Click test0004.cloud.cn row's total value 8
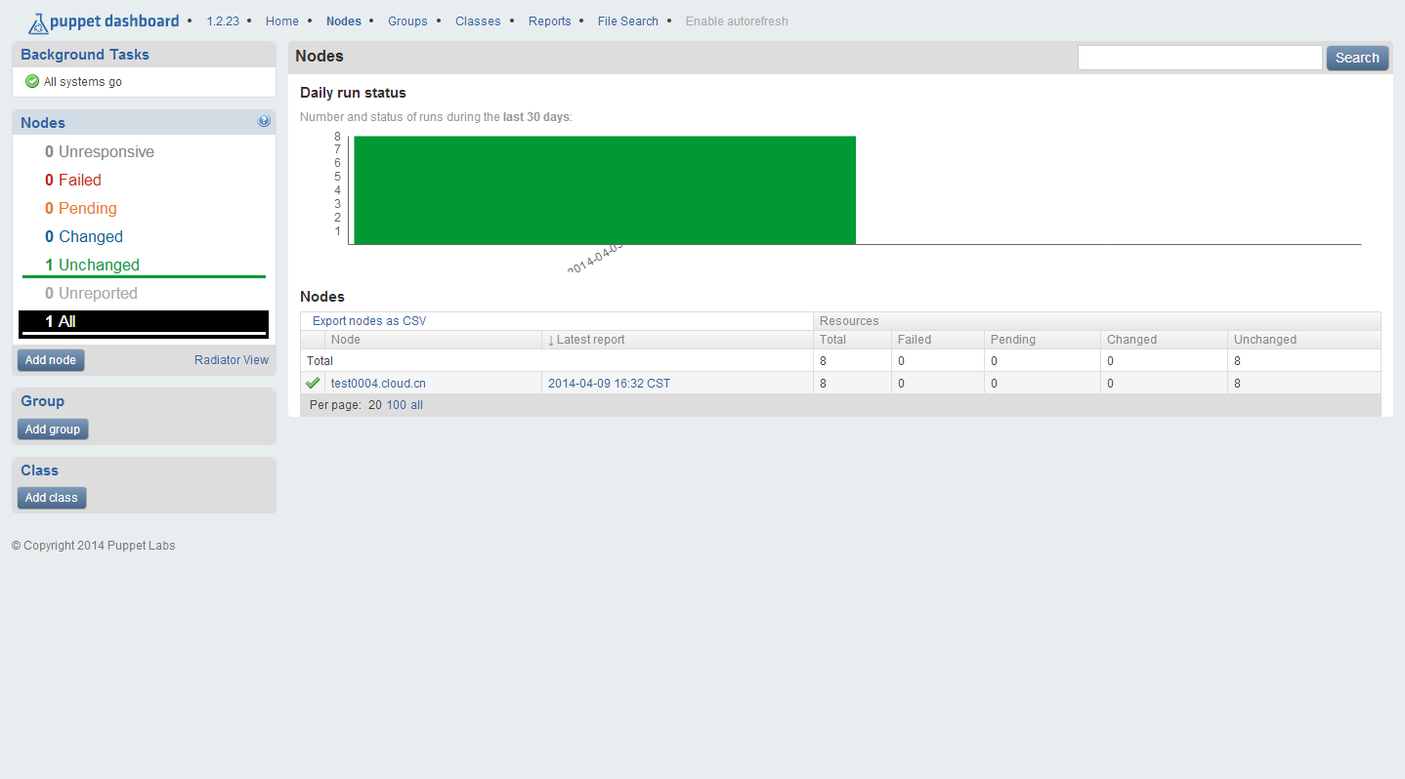1405x779 pixels. 823,384
